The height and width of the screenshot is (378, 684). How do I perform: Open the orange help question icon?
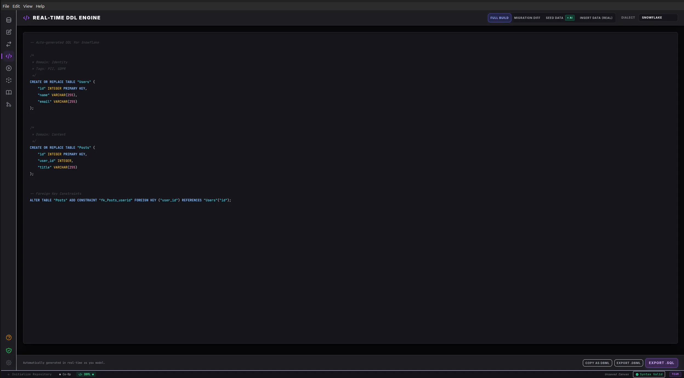coord(9,337)
